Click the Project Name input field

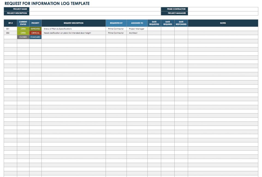tap(95, 9)
